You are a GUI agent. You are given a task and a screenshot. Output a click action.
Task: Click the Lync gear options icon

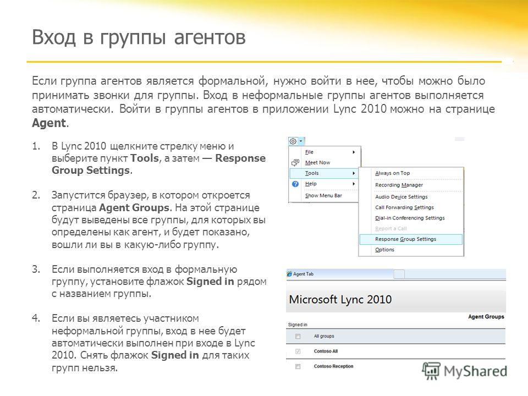point(293,141)
